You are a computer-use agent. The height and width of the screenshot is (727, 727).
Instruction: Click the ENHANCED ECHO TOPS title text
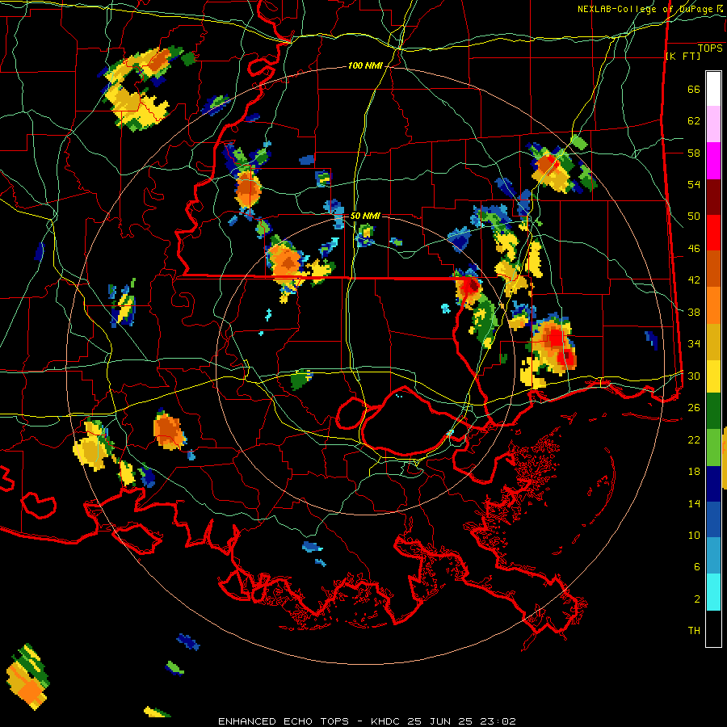coord(284,721)
